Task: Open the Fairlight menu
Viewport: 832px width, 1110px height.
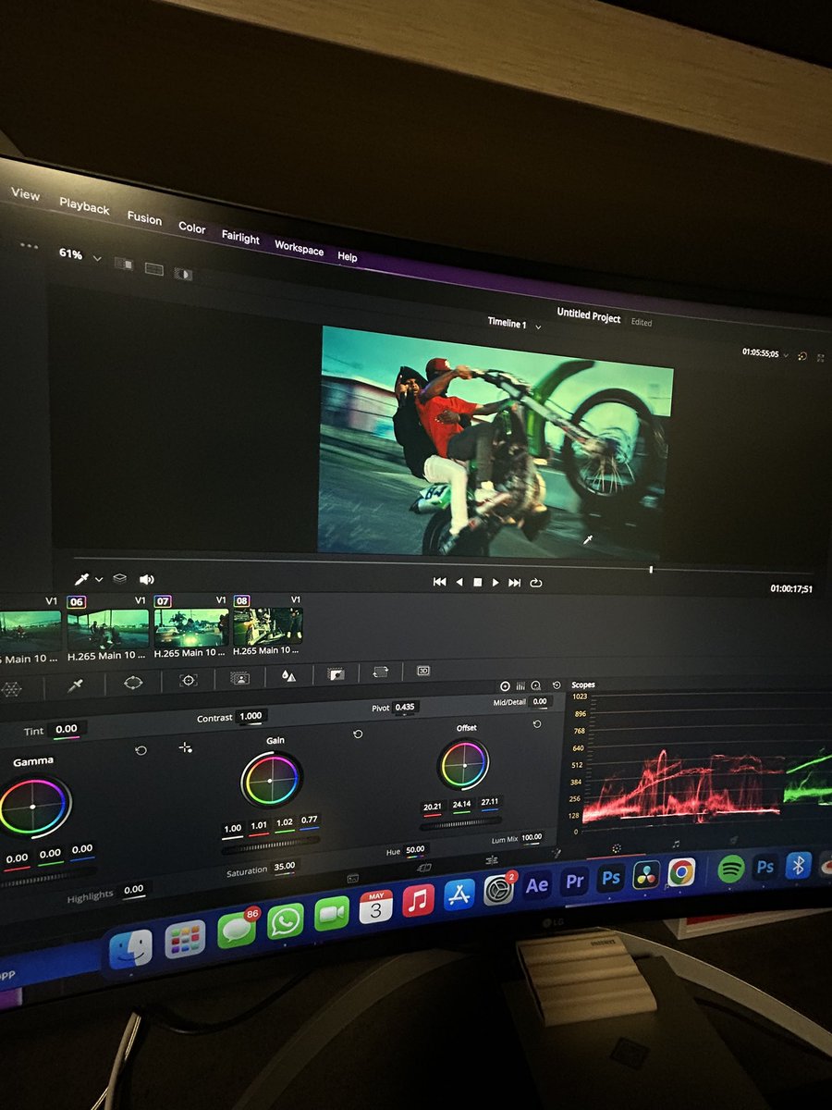Action: click(240, 237)
